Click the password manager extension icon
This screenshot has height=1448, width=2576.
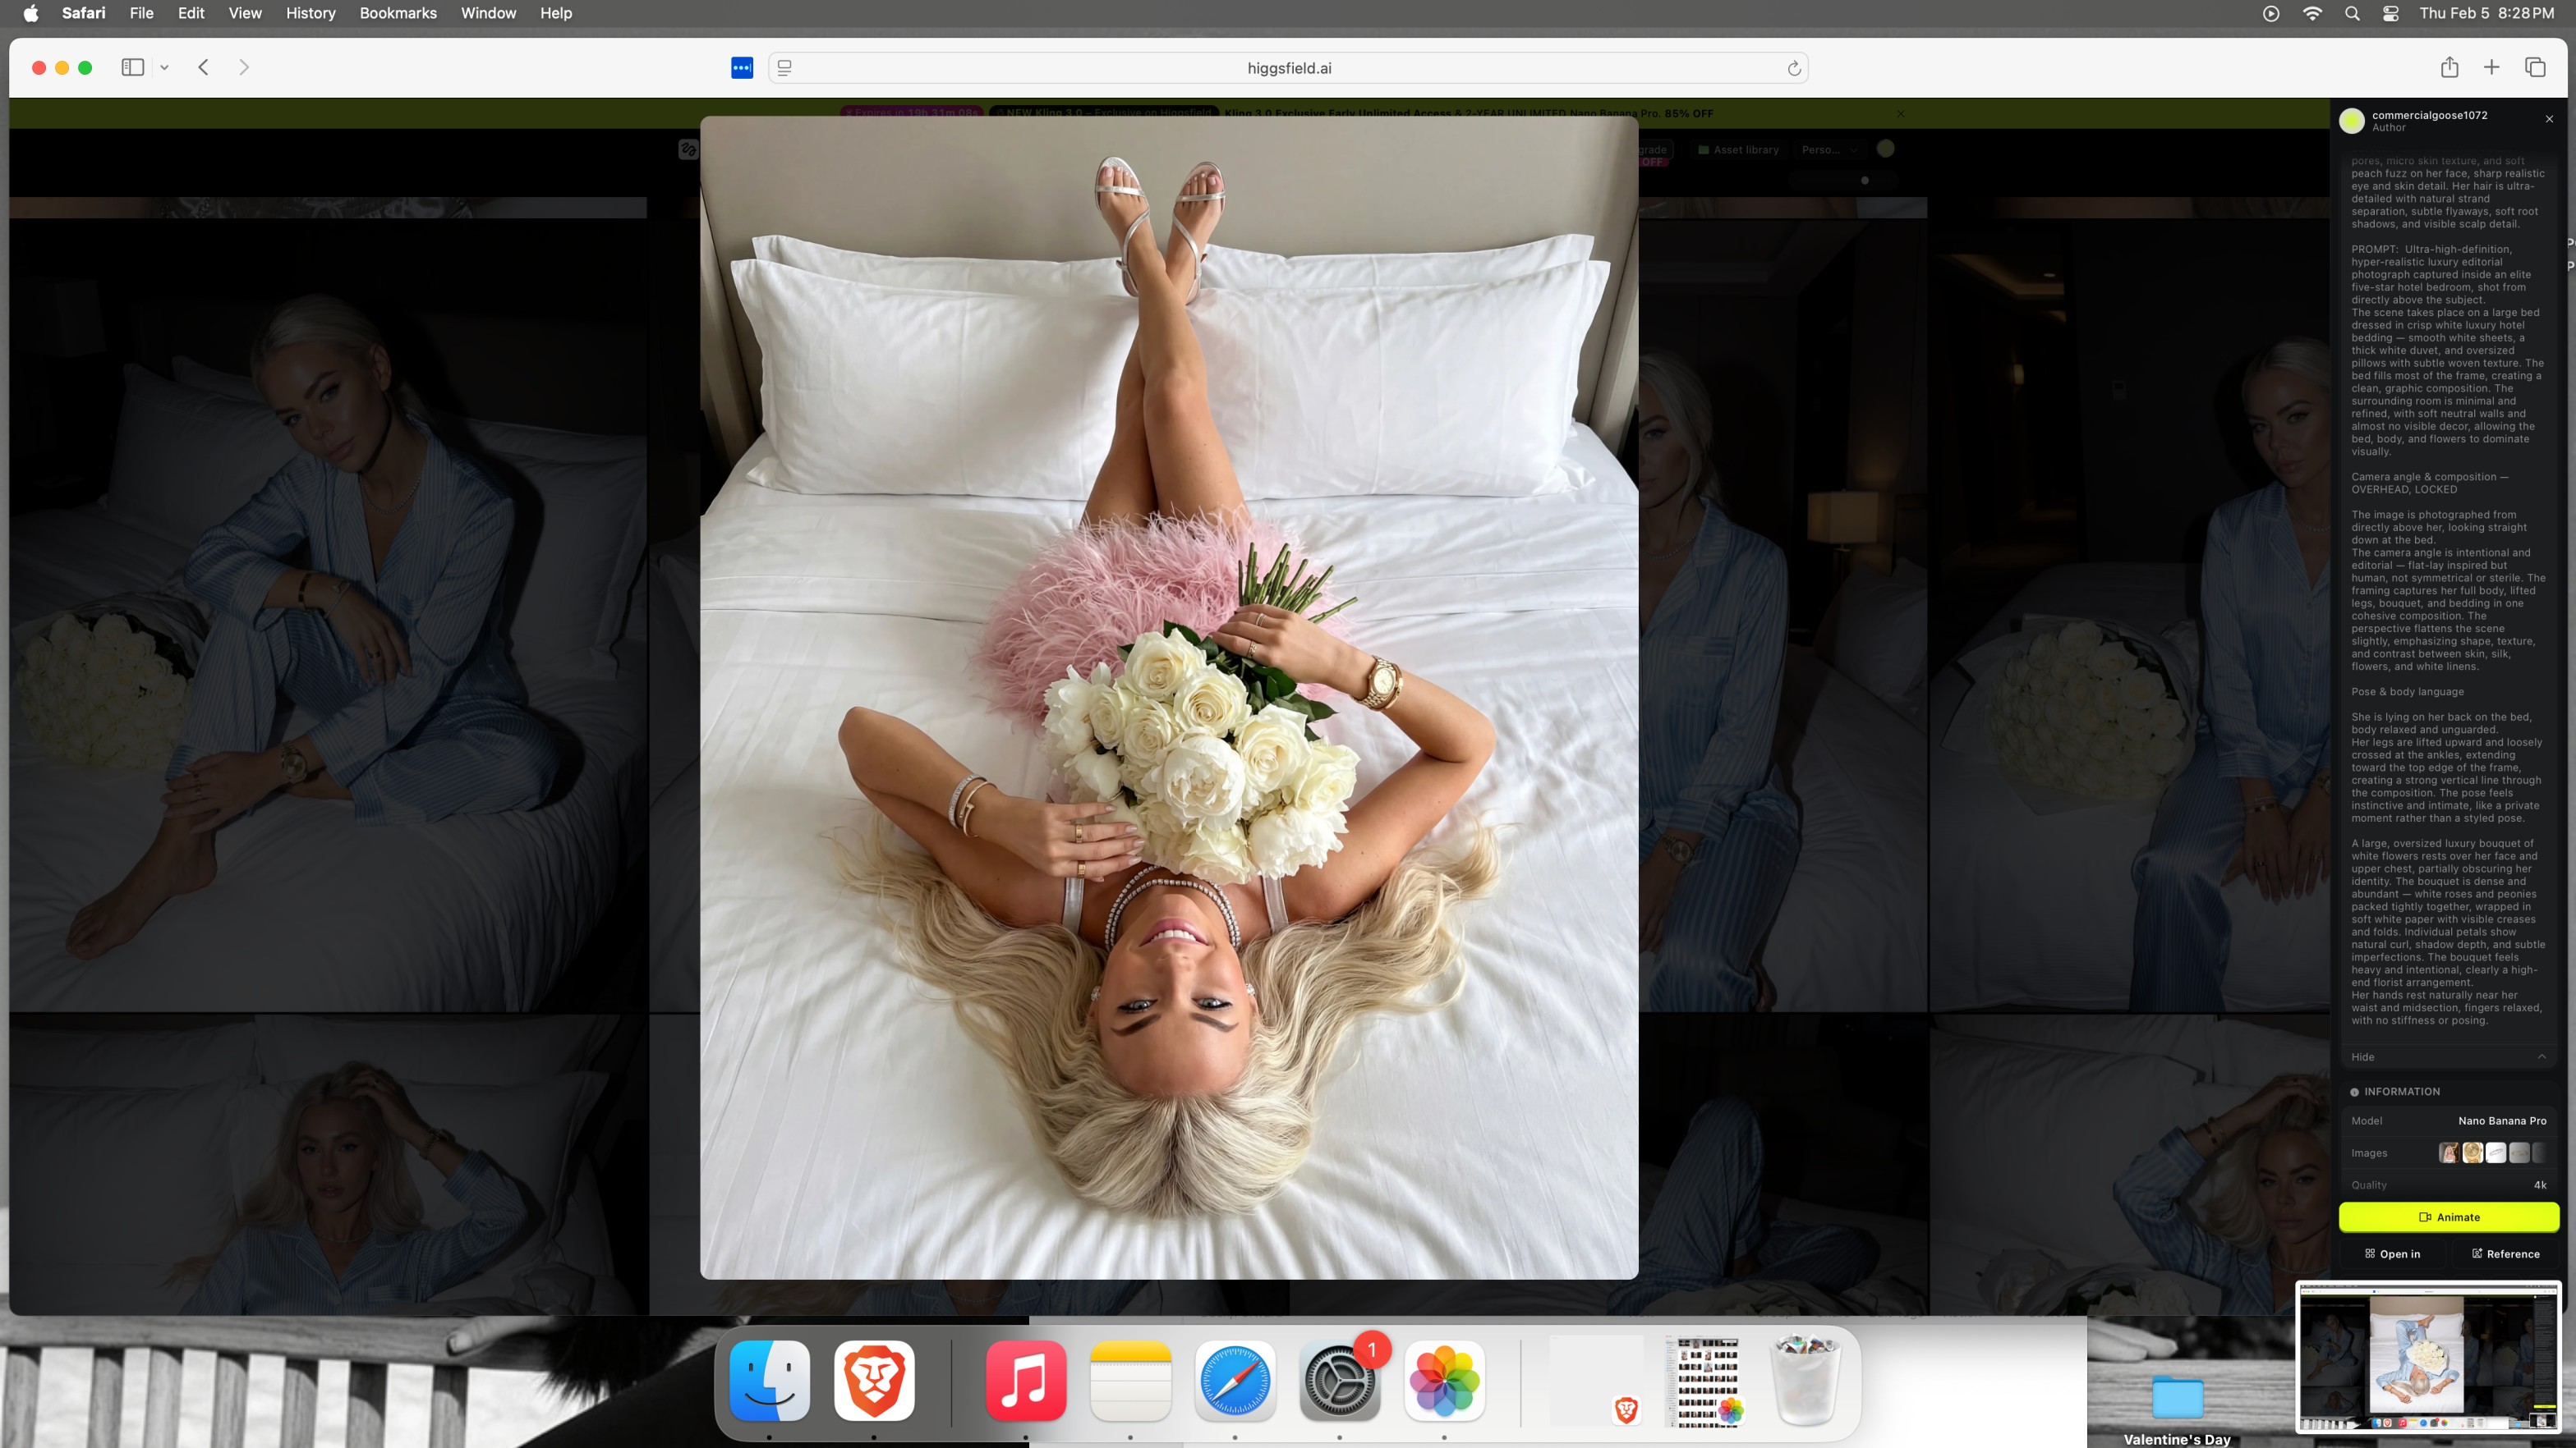click(742, 68)
